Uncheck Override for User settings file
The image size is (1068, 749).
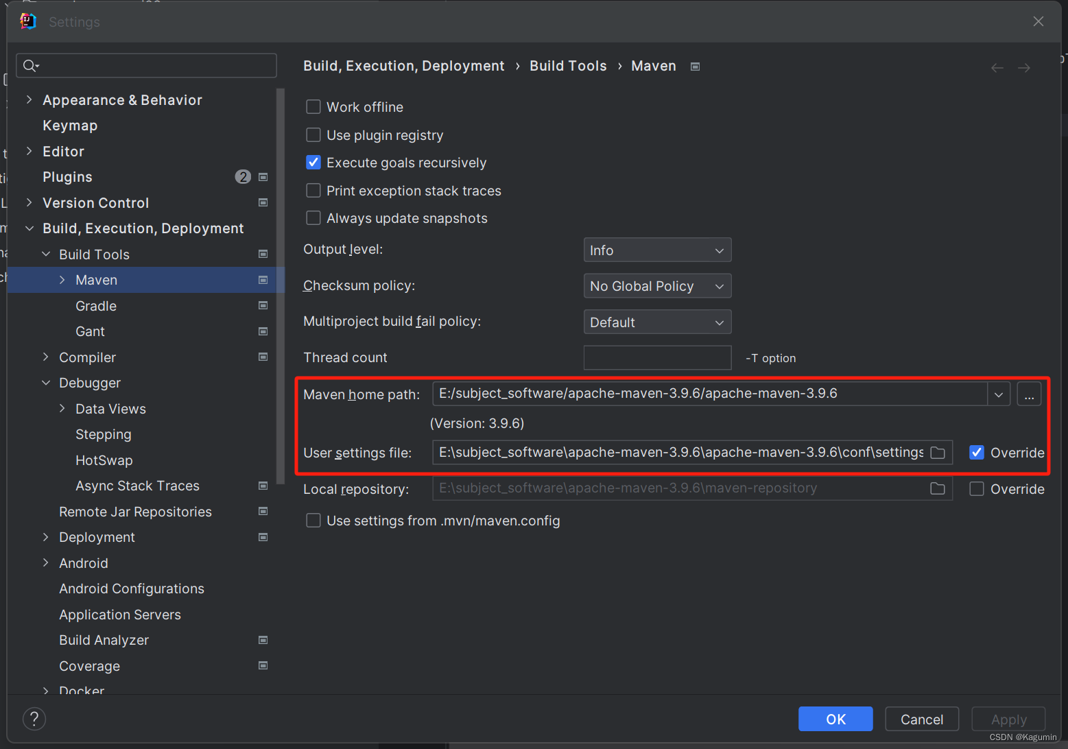click(976, 452)
